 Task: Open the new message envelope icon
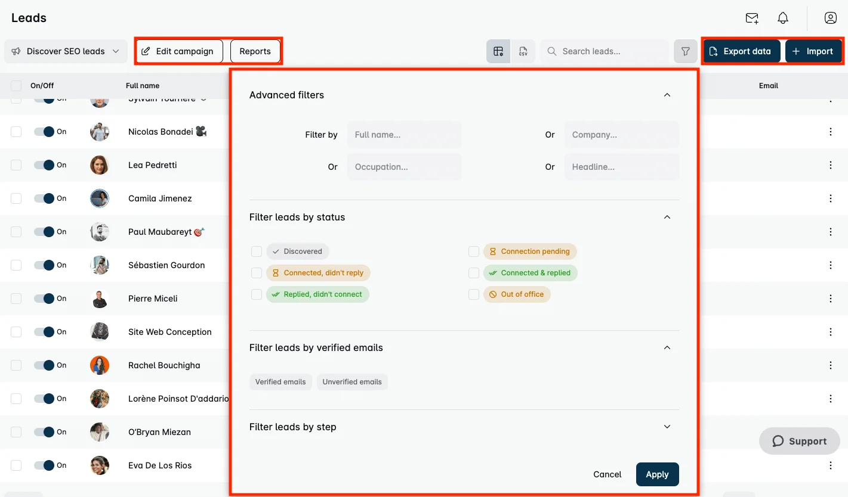[752, 18]
